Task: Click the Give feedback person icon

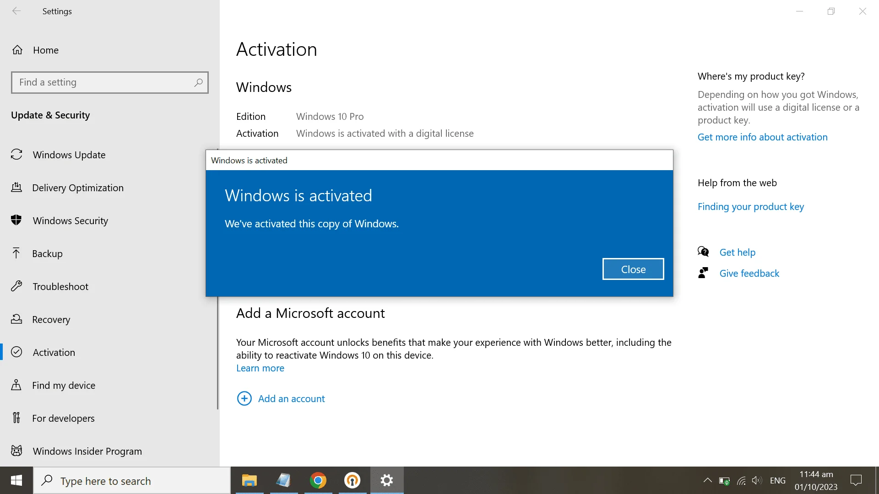Action: [x=703, y=273]
